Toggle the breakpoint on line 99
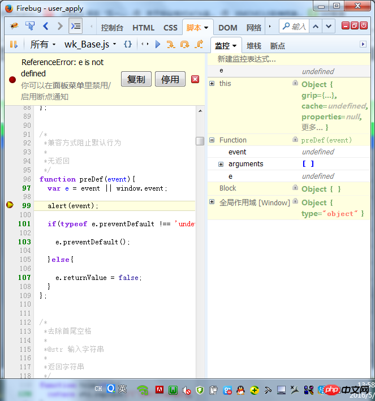Screen dimensions: 375x401 (10, 205)
